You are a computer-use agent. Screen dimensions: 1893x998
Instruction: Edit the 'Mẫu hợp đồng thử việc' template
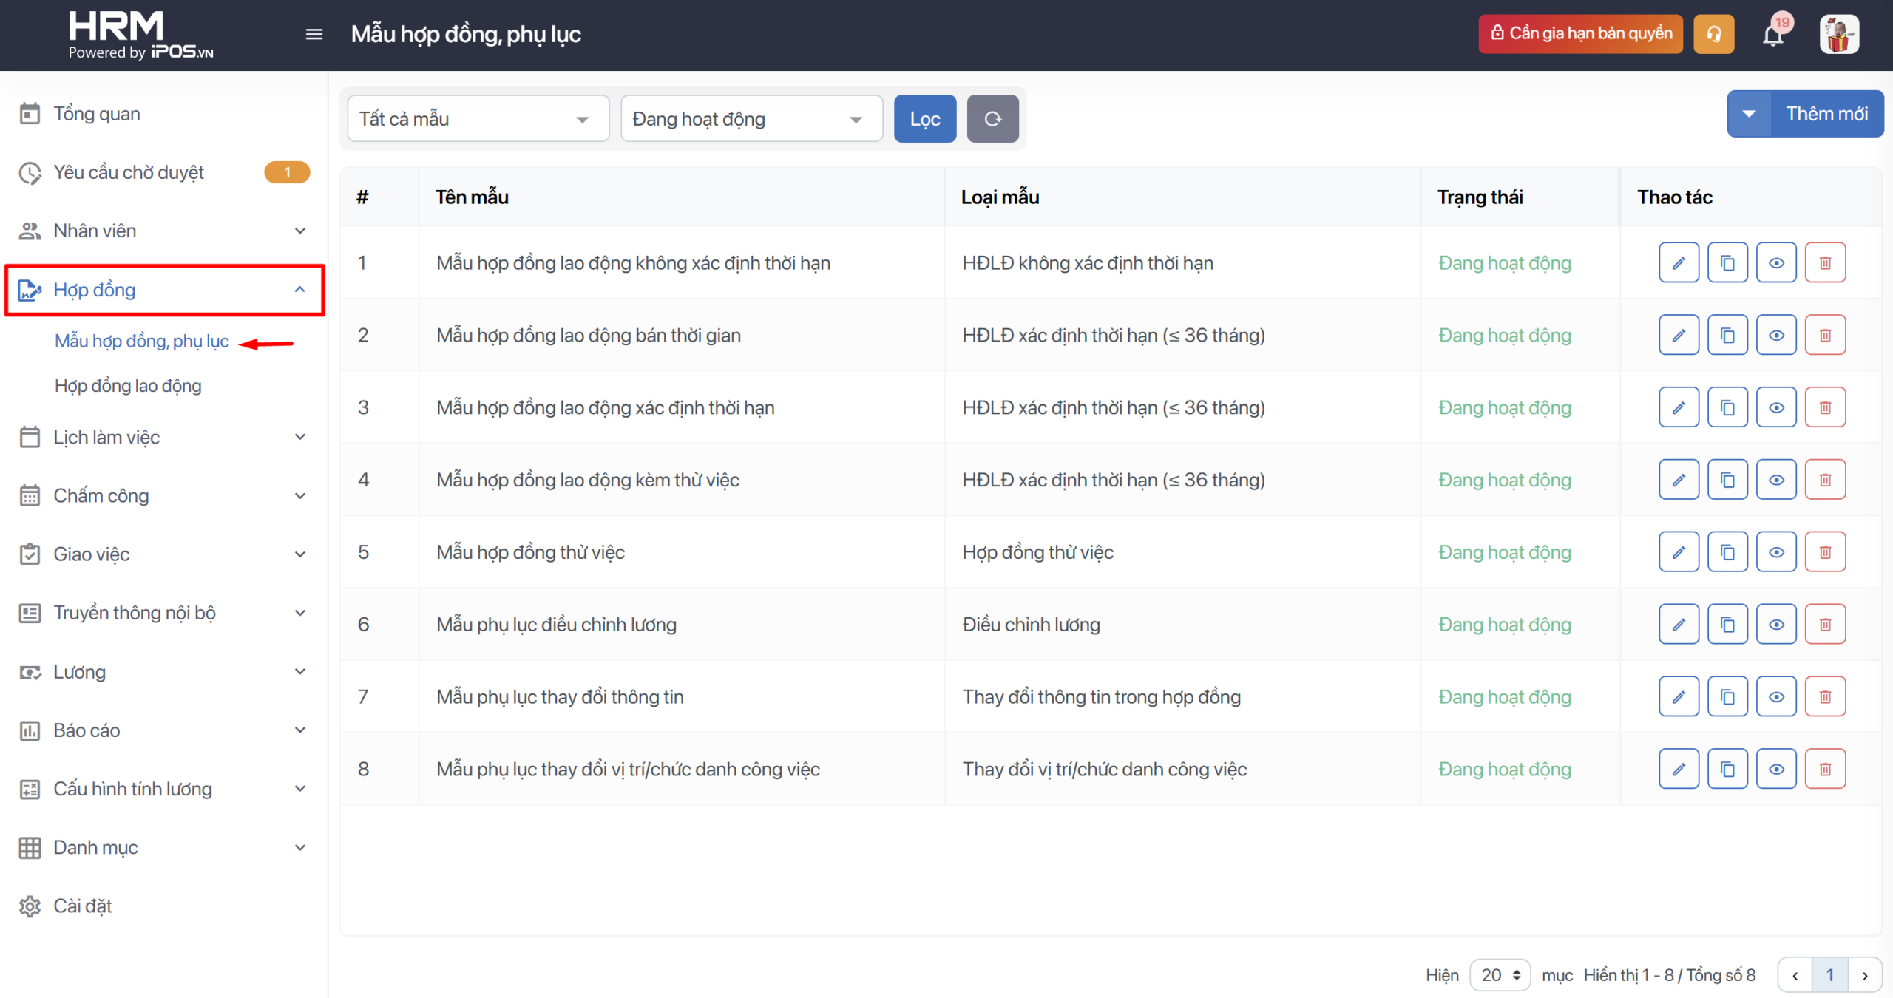(x=1679, y=551)
